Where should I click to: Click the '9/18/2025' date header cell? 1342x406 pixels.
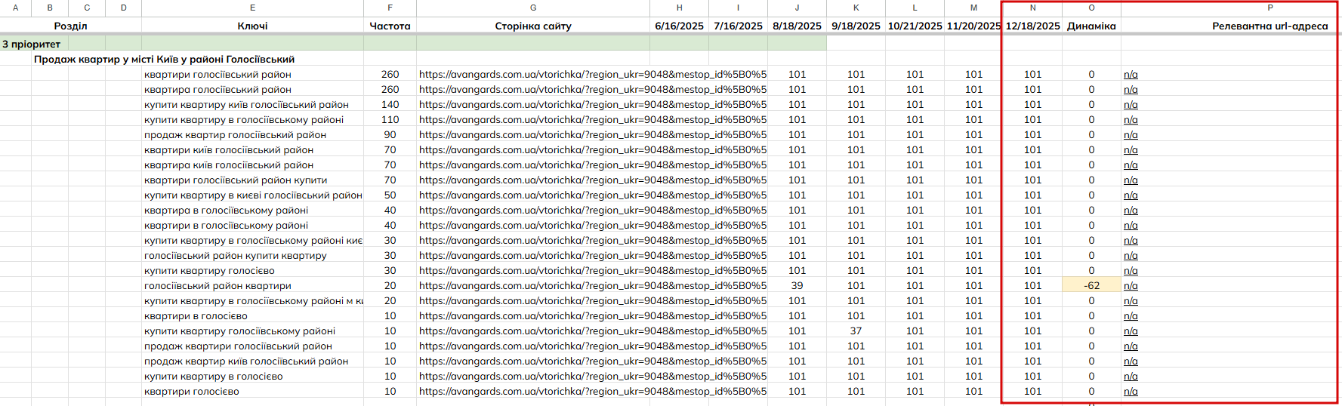[856, 26]
